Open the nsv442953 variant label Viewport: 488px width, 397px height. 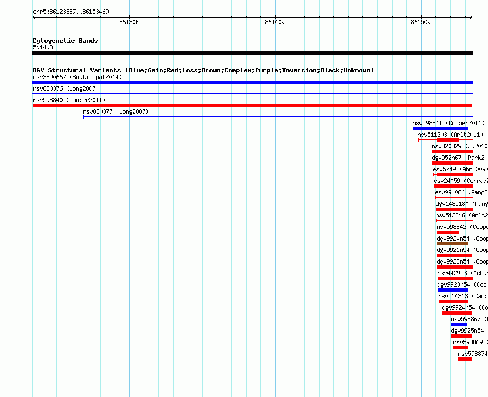(462, 273)
